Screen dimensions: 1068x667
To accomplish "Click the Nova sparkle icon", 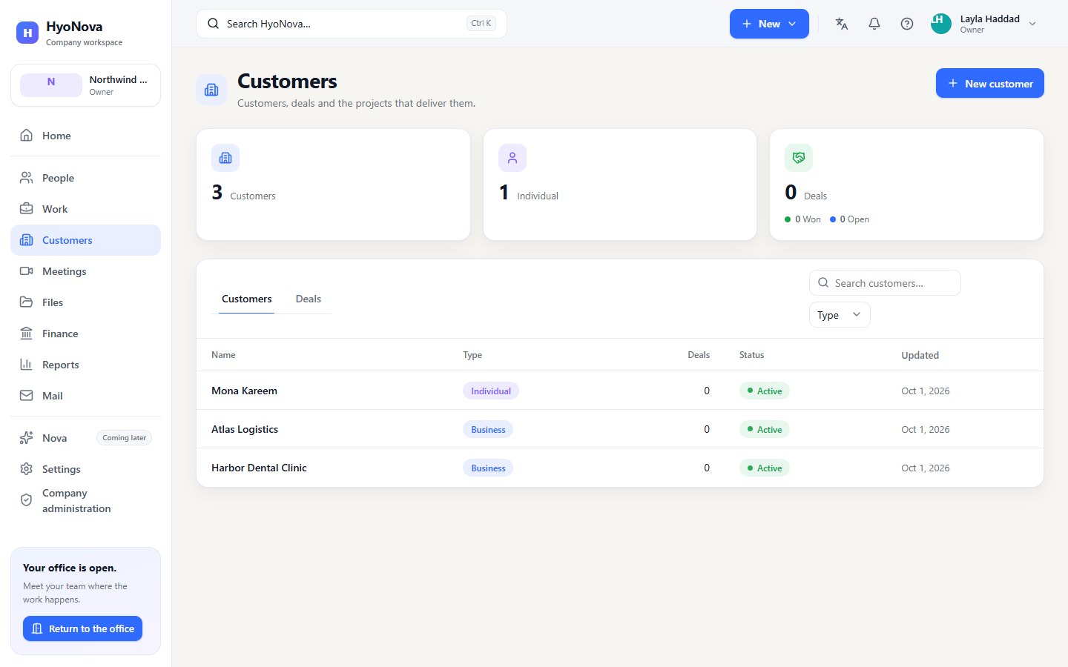I will pyautogui.click(x=27, y=438).
